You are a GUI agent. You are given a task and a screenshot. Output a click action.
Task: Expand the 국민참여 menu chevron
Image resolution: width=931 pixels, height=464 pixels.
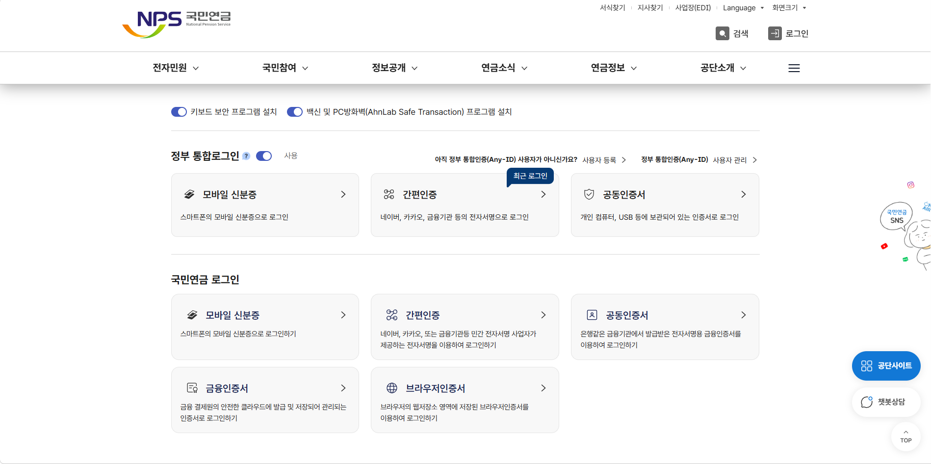click(305, 68)
